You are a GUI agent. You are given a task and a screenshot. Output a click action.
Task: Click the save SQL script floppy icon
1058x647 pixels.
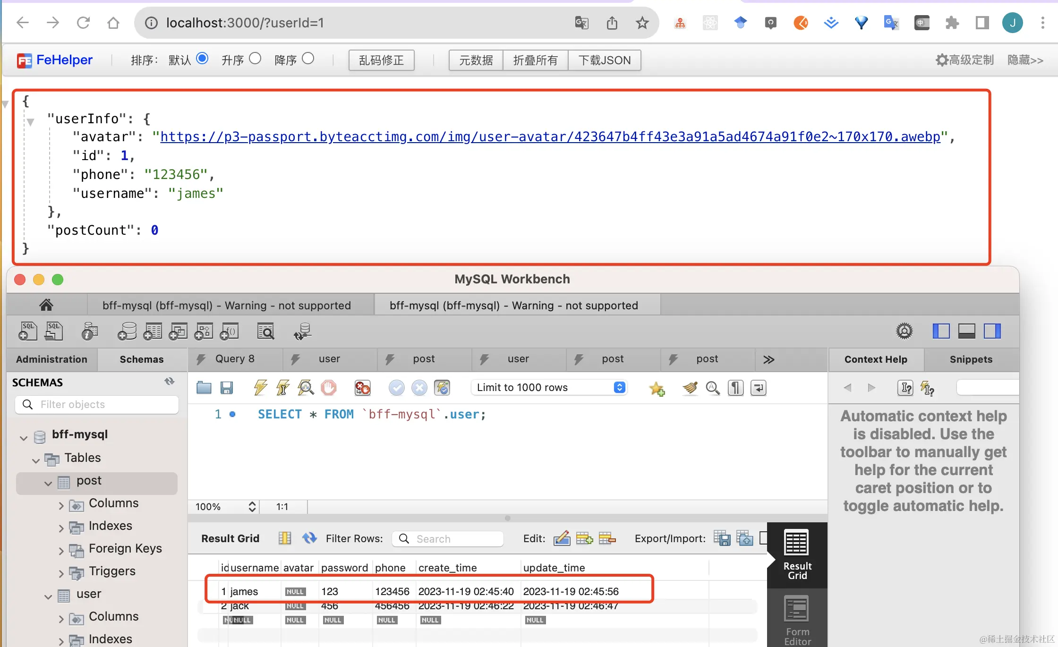coord(227,388)
